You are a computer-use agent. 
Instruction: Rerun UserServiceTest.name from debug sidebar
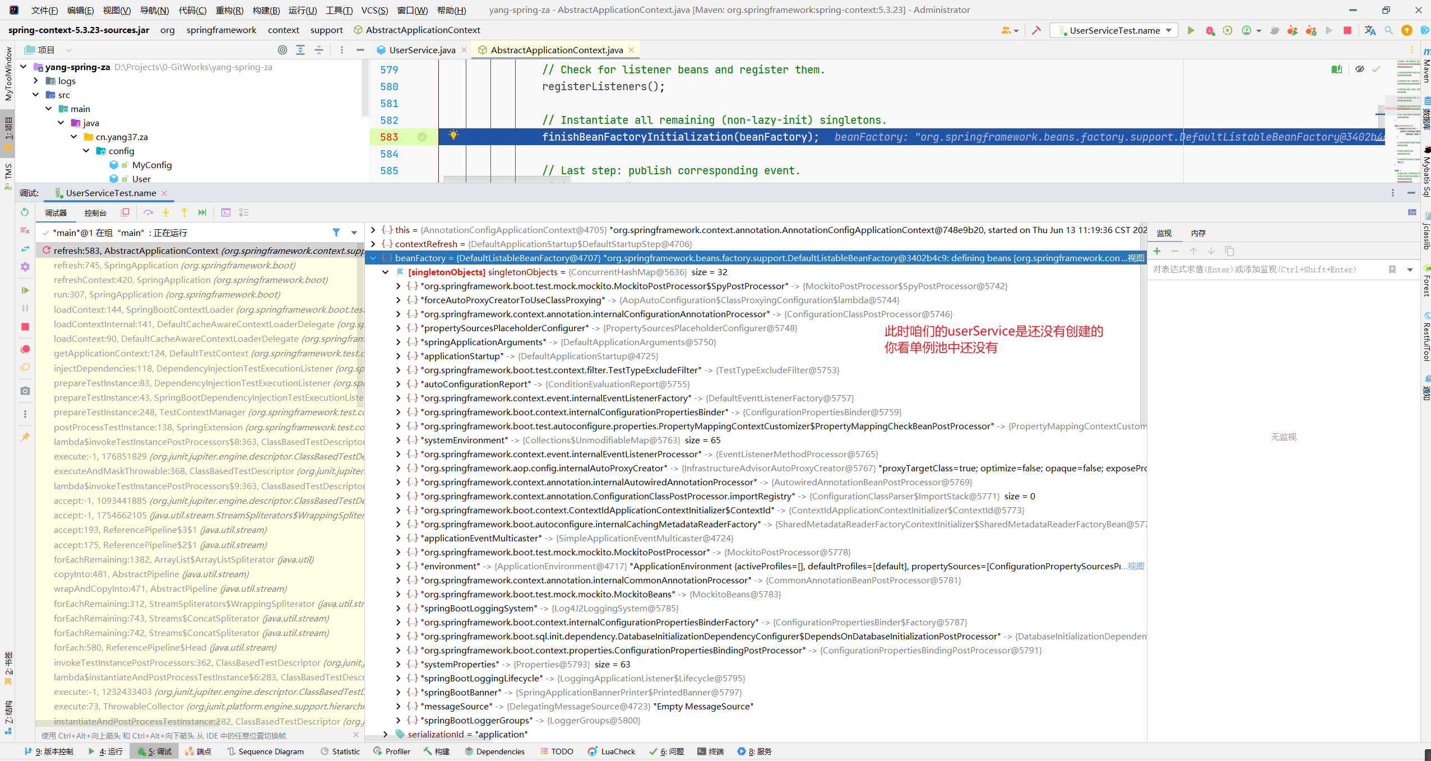click(25, 212)
